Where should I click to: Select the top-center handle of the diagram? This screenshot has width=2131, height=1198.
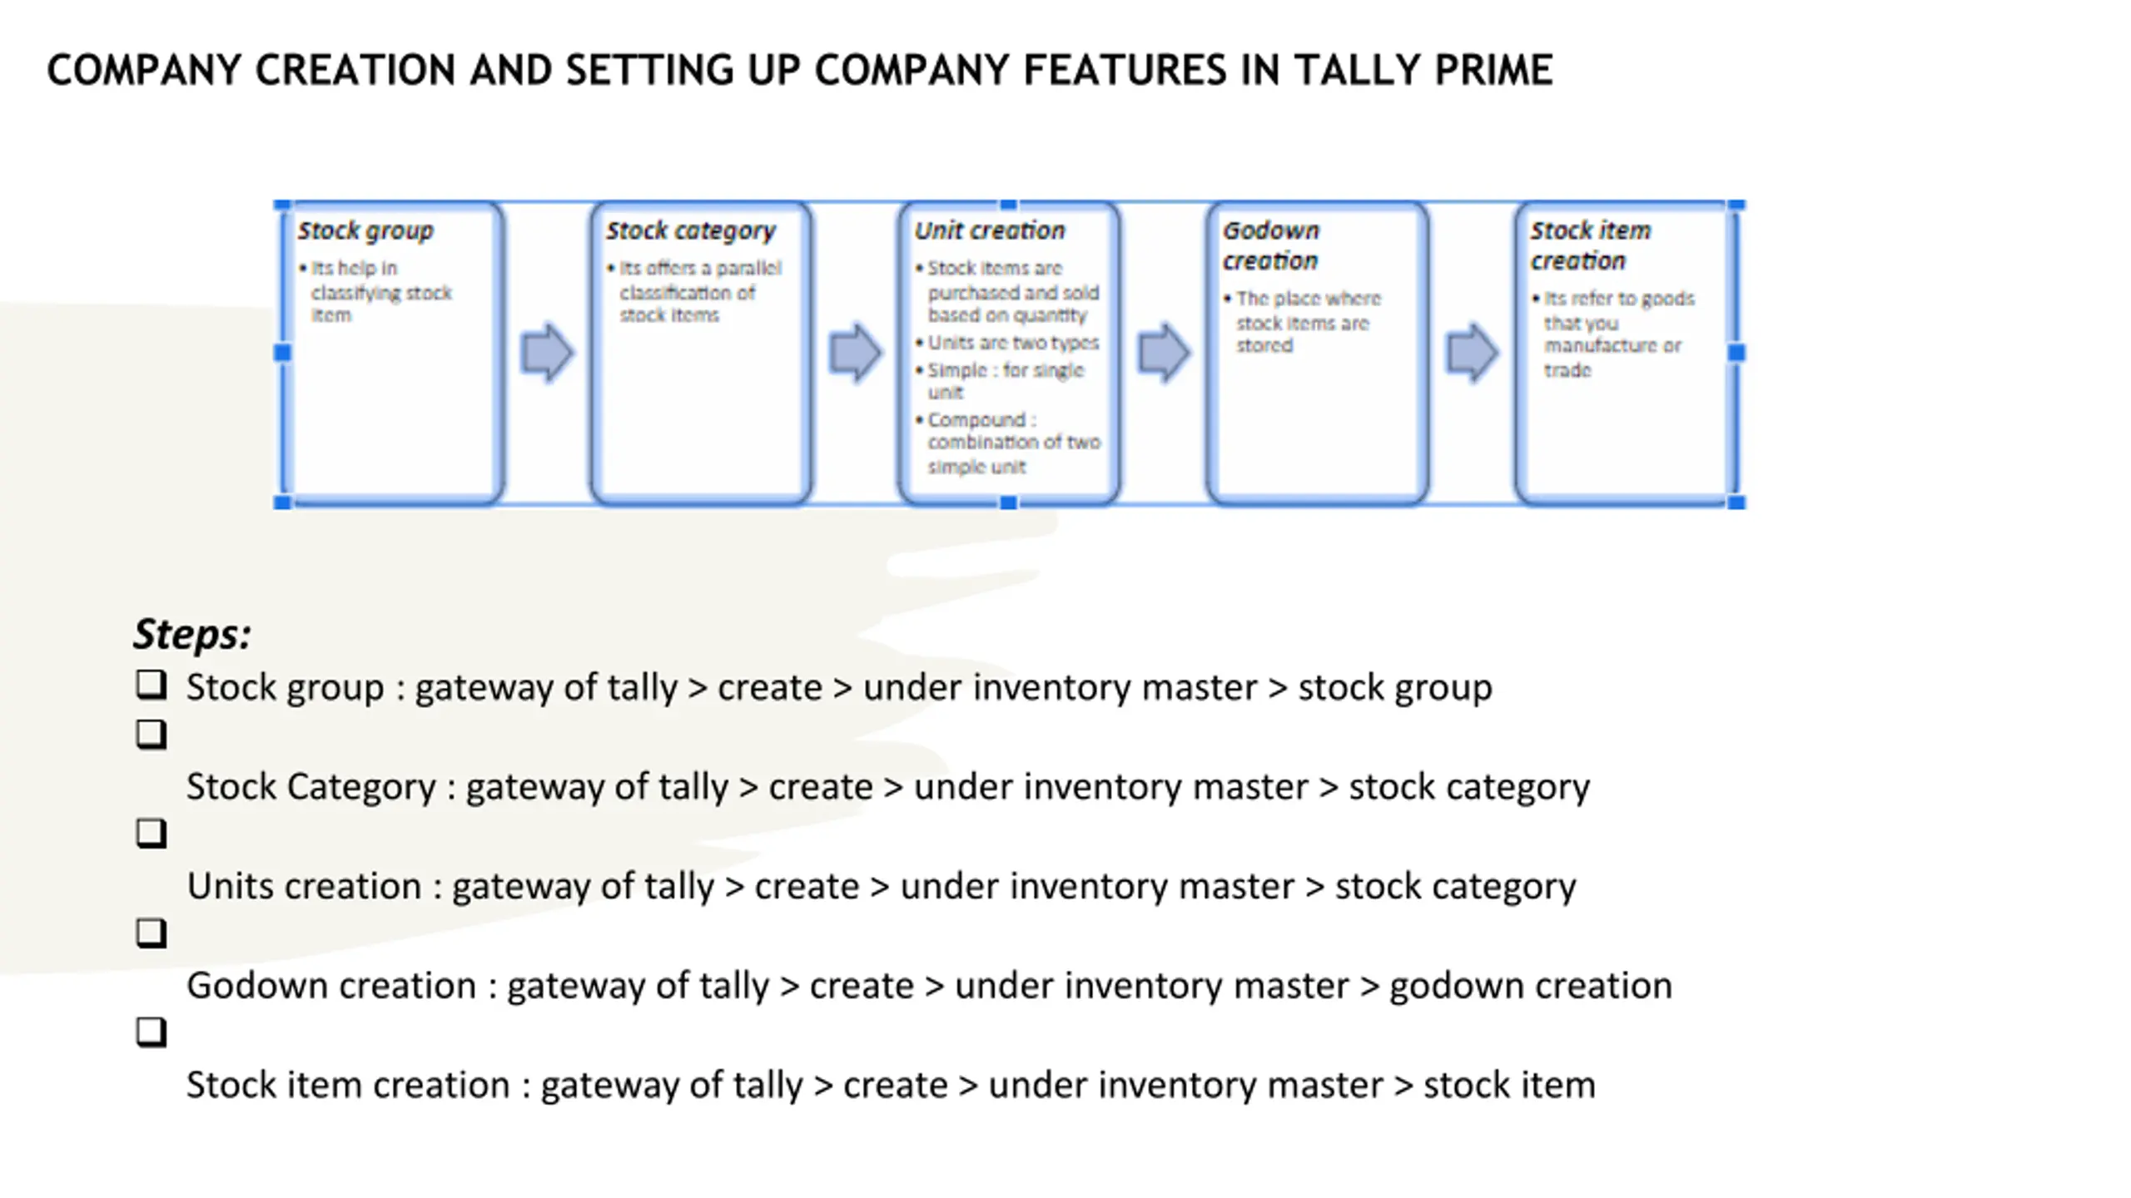point(1008,205)
